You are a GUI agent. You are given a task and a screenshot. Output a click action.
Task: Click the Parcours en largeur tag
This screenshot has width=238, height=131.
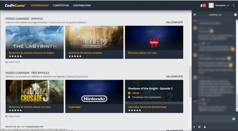tap(44, 53)
